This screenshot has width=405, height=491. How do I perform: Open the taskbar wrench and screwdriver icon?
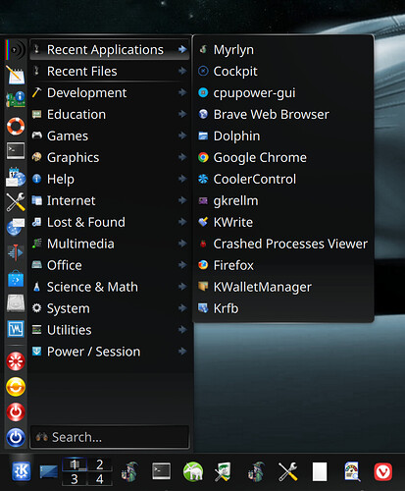pos(288,471)
